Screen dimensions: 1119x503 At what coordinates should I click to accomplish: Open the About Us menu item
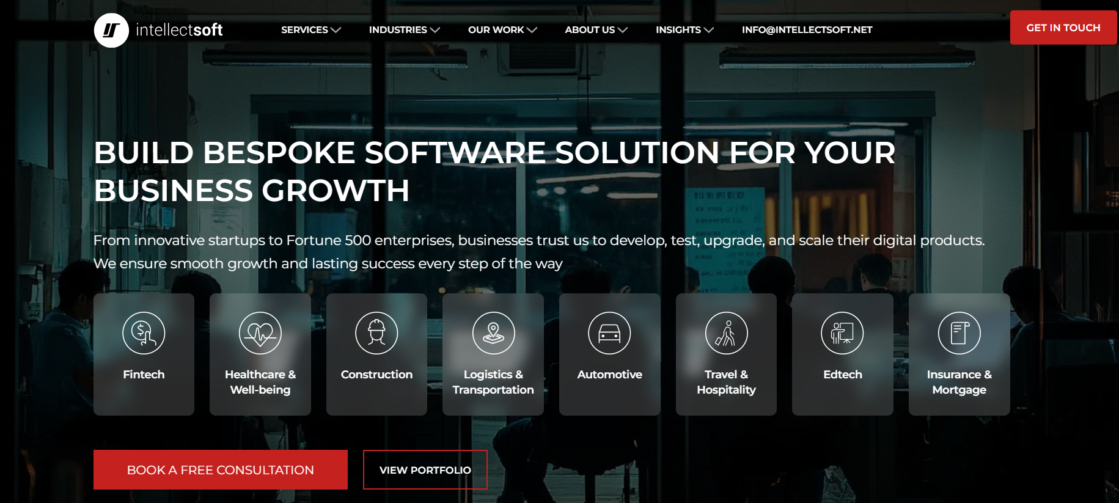[x=590, y=30]
